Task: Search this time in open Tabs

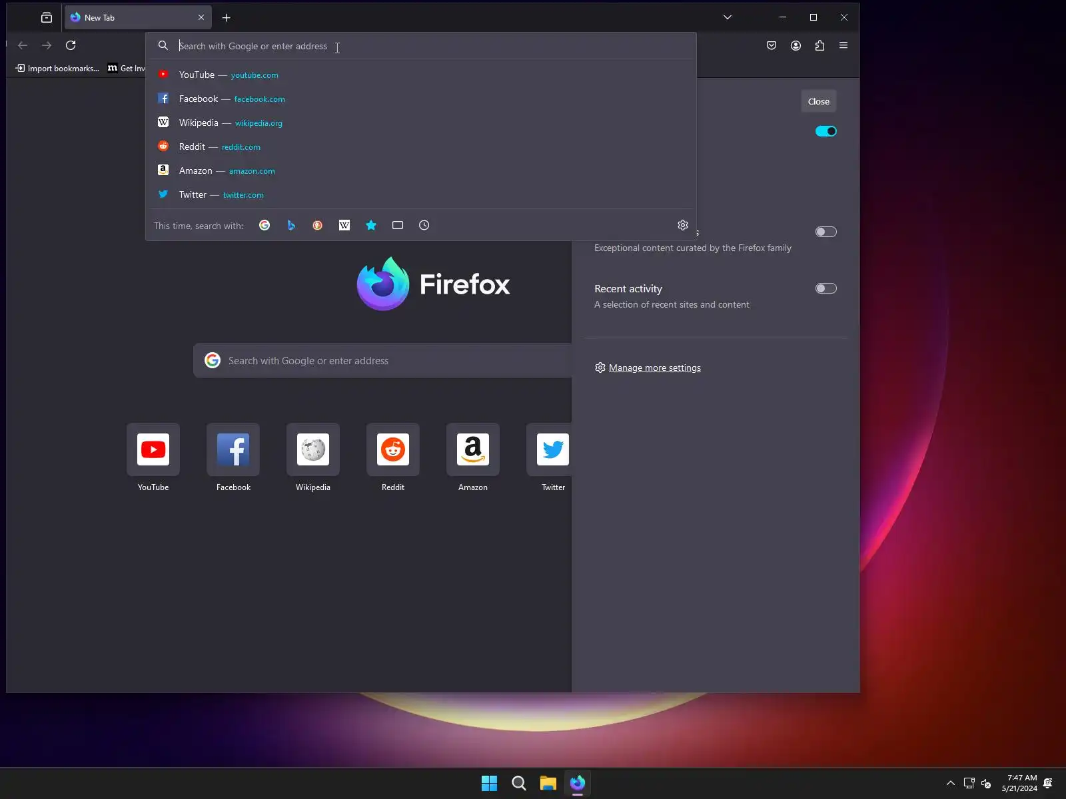Action: coord(398,225)
